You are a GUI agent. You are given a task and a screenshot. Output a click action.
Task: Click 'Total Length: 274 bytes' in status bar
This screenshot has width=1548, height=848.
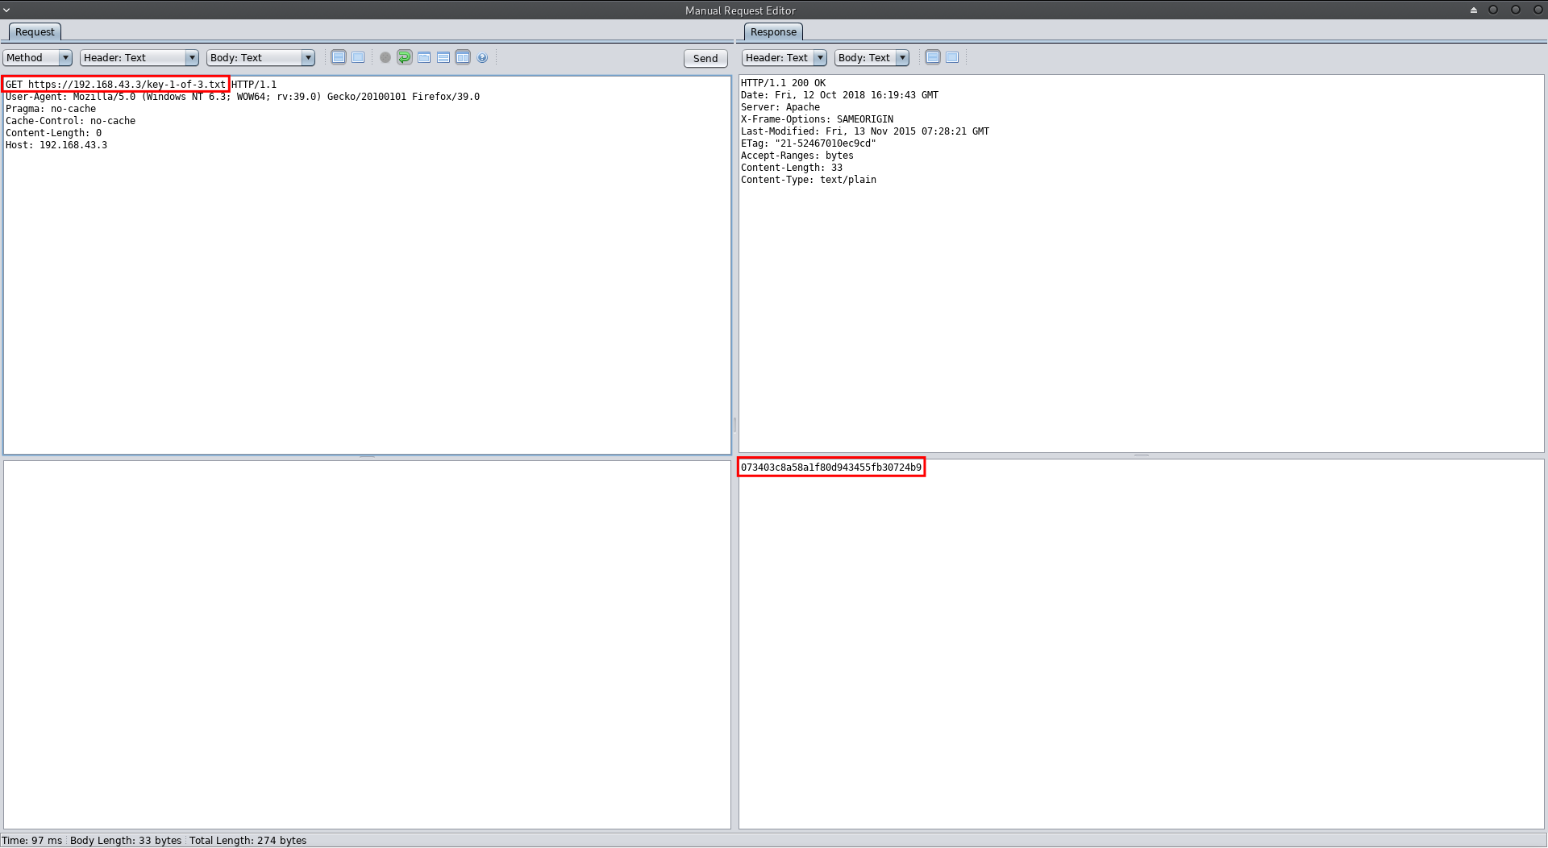pos(248,840)
